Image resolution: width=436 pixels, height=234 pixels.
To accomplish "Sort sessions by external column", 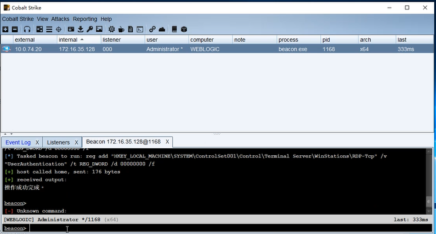I will pyautogui.click(x=35, y=40).
